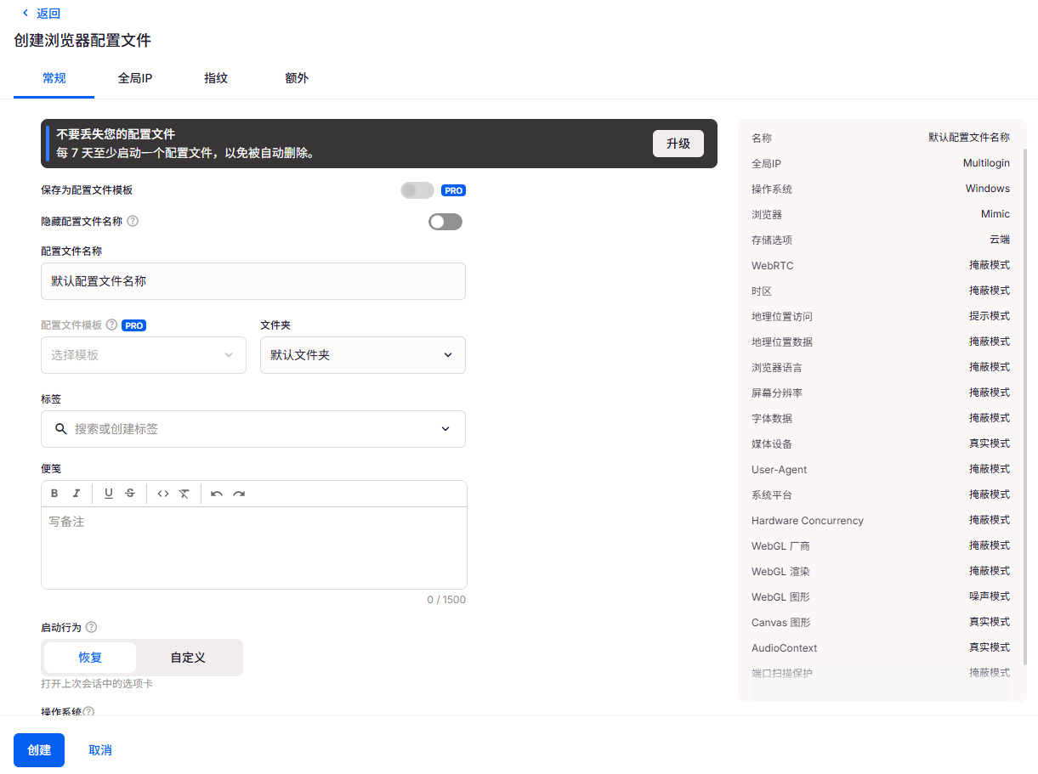Click the 时区 summary row
1038x774 pixels.
[881, 291]
